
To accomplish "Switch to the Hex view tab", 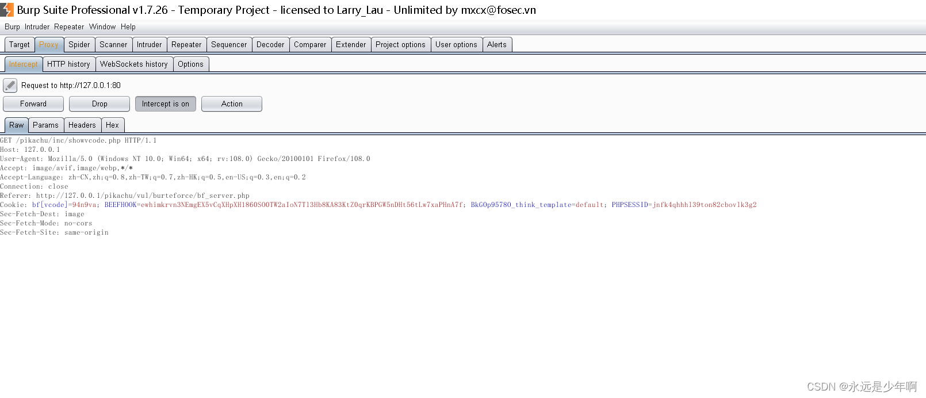I will point(112,125).
